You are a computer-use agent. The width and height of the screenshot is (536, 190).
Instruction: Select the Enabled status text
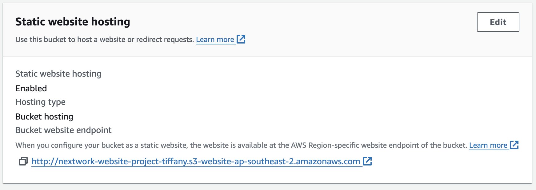tap(31, 88)
